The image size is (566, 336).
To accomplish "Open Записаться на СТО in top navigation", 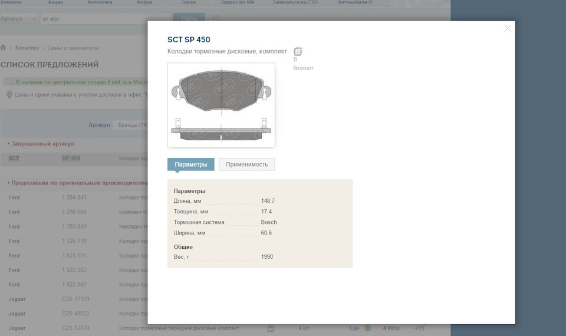I will [295, 2].
